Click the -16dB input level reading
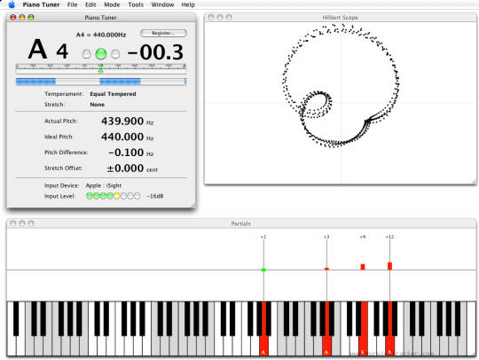This screenshot has height=360, width=479. [x=155, y=196]
